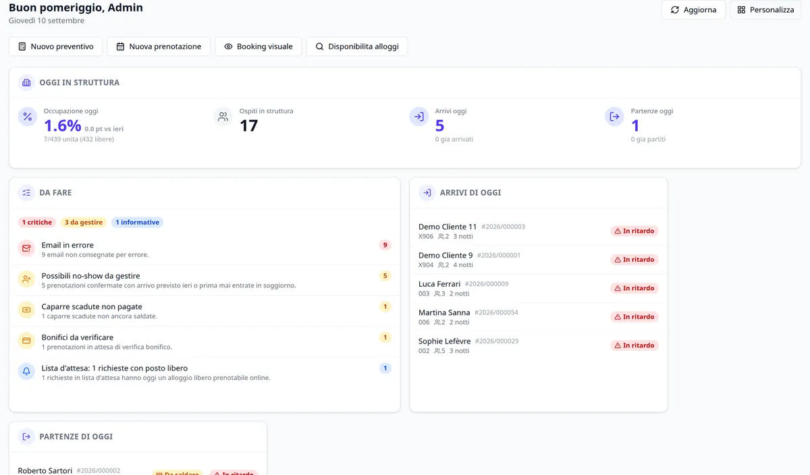
Task: Click Aggiorna to refresh the dashboard
Action: pos(694,10)
